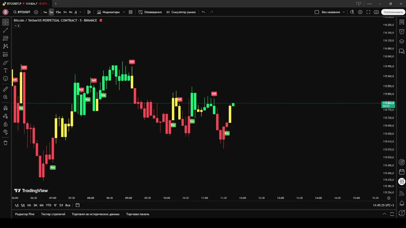Toggle lock all drawing tools
This screenshot has height=228, width=406.
[5, 124]
